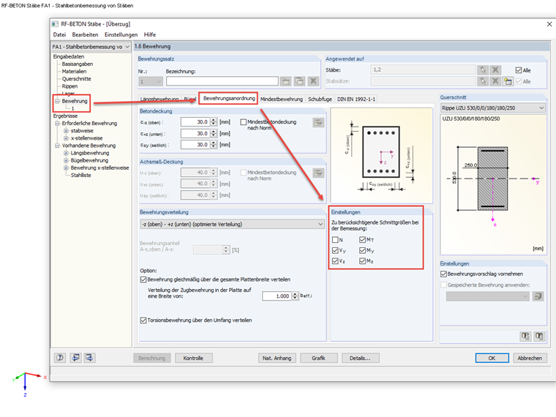
Task: Open Querschnitt Rippe UZU dropdown
Action: pos(493,108)
